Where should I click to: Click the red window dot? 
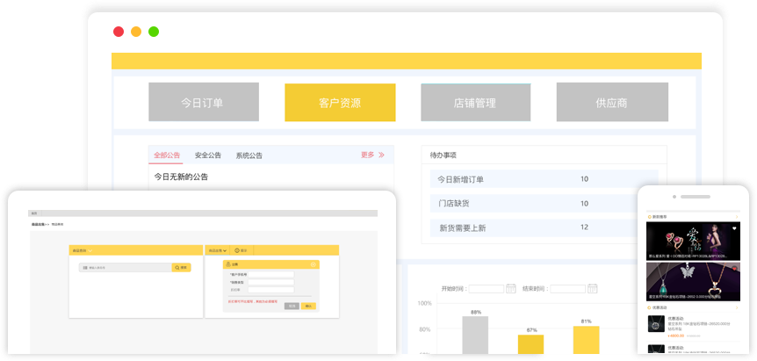click(x=119, y=32)
